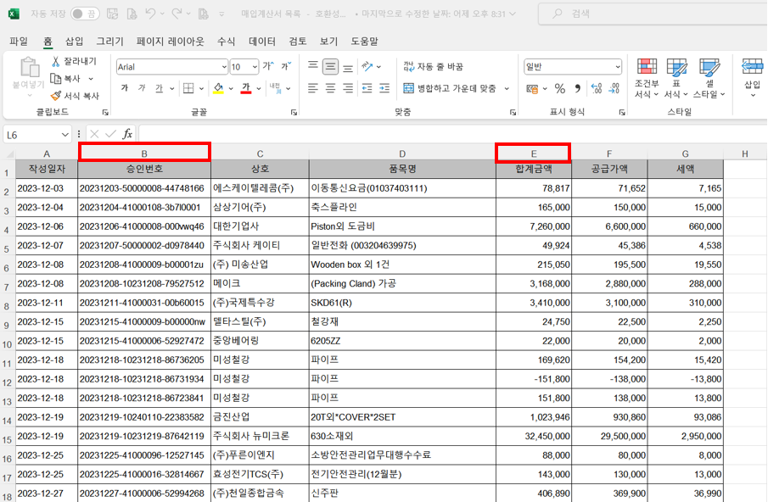
Task: Click the decrease decimal icon
Action: coord(614,88)
